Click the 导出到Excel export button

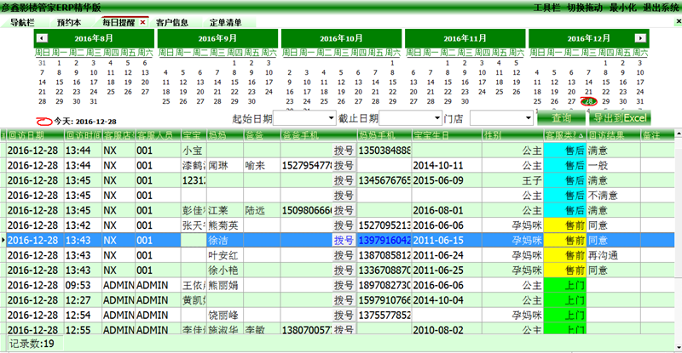tap(621, 117)
